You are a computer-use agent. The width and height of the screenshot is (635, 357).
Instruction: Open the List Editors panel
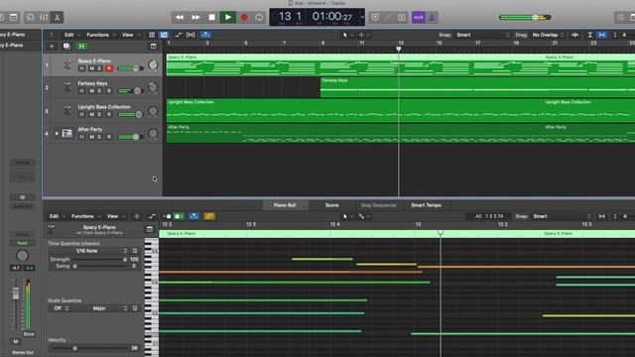(x=619, y=18)
